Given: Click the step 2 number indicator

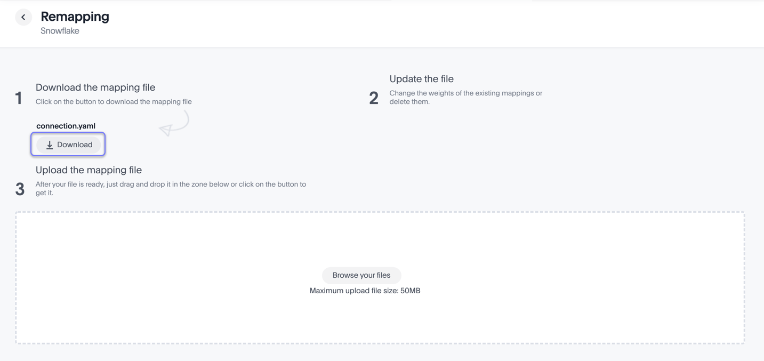Looking at the screenshot, I should [374, 98].
